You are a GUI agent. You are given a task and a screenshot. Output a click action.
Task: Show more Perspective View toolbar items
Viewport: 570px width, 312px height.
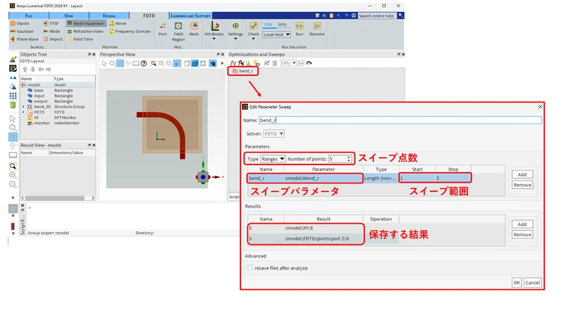pos(222,63)
